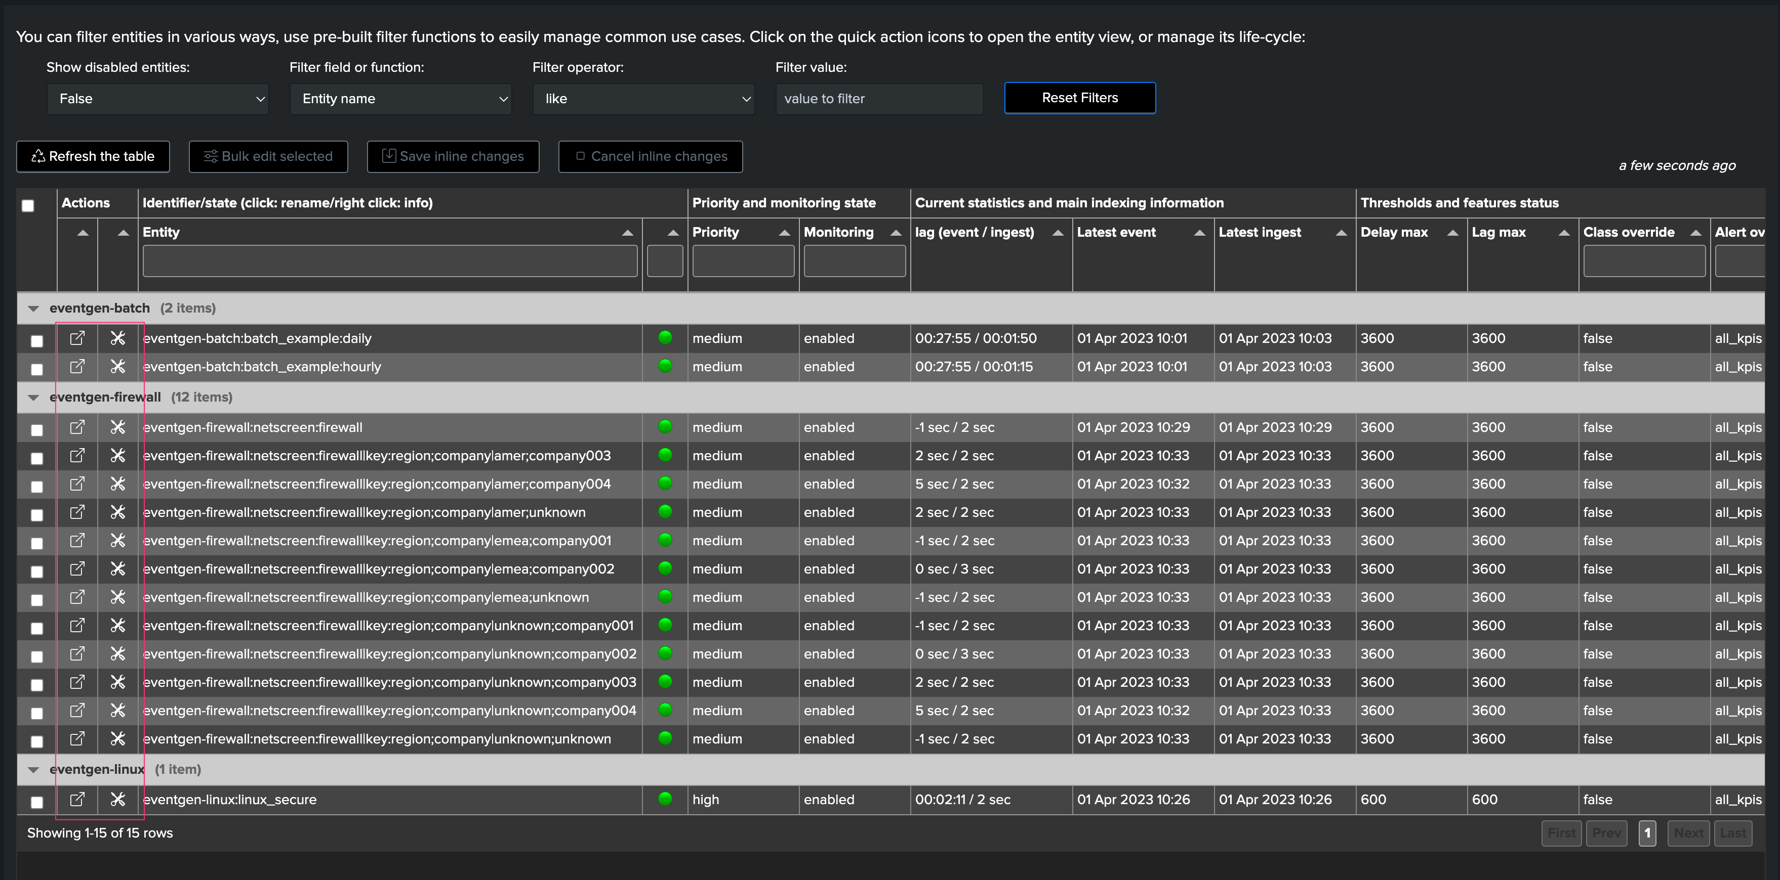Open Show disabled entities dropdown
Image resolution: width=1780 pixels, height=880 pixels.
coord(157,99)
